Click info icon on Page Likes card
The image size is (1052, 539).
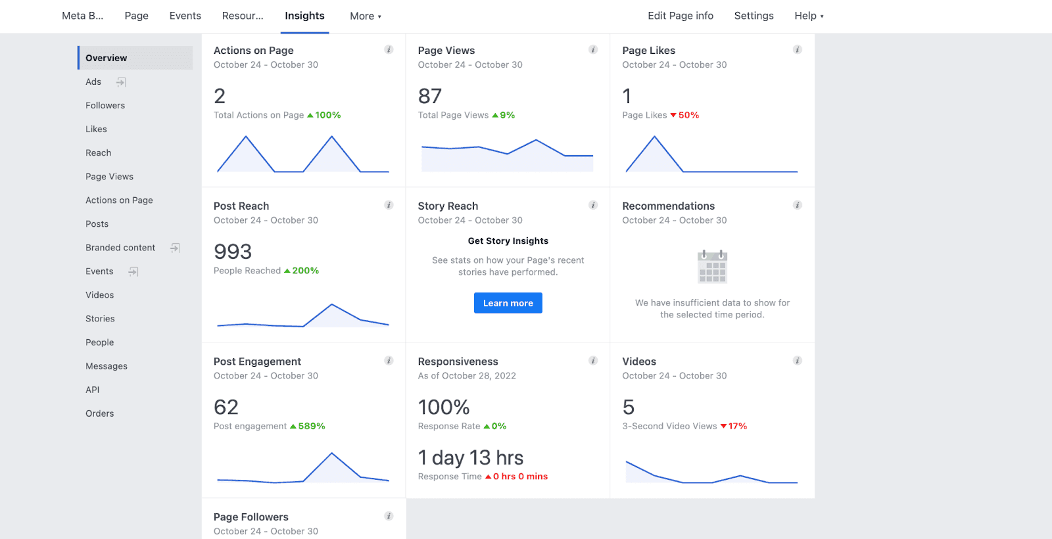coord(797,50)
